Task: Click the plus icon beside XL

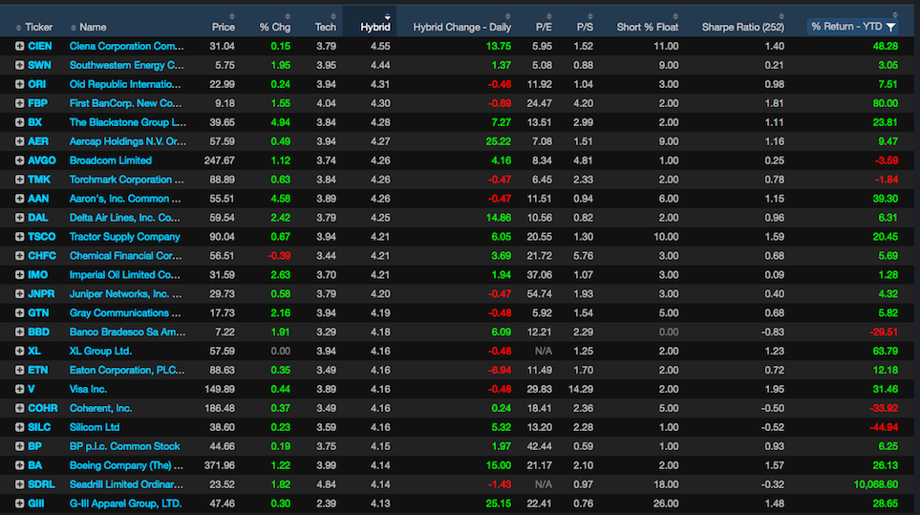Action: (x=19, y=352)
